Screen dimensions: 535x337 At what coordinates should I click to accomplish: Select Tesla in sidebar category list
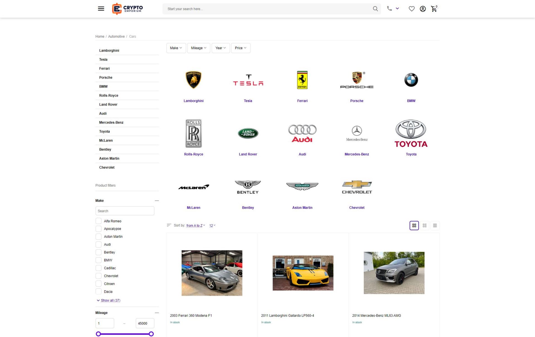(127, 59)
